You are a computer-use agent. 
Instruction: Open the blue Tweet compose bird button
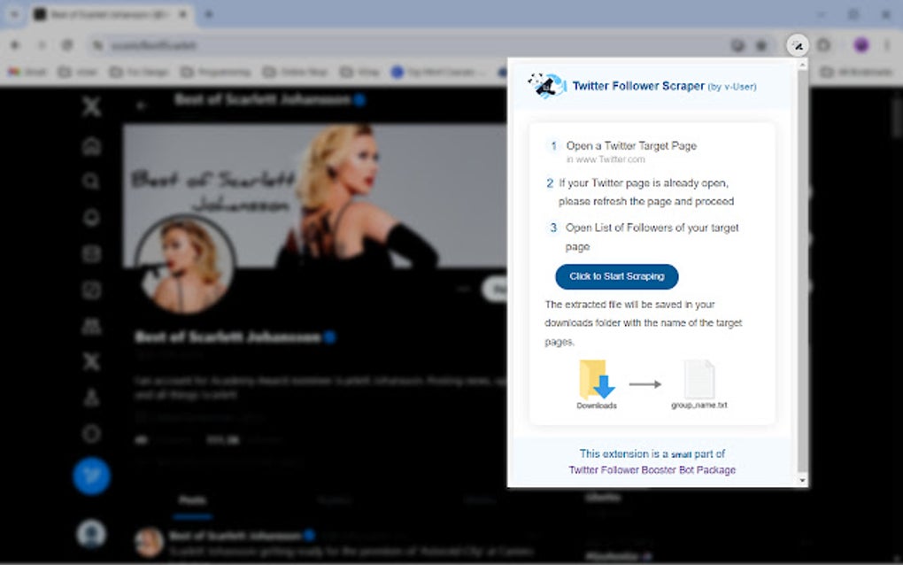click(x=91, y=475)
